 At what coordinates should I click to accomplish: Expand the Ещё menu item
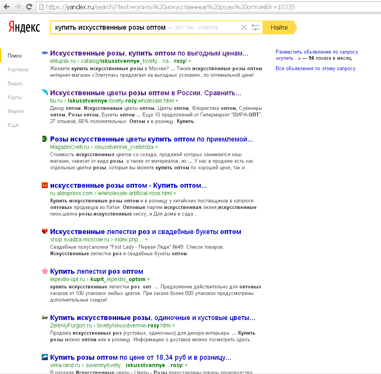point(13,125)
